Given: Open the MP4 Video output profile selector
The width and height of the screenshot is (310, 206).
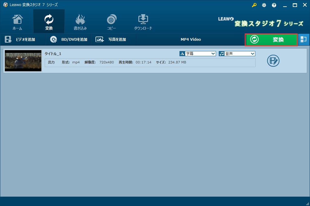Looking at the screenshot, I should [x=190, y=39].
